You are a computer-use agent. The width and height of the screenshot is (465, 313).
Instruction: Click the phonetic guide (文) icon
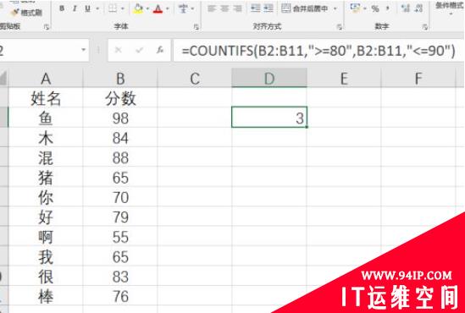click(183, 8)
